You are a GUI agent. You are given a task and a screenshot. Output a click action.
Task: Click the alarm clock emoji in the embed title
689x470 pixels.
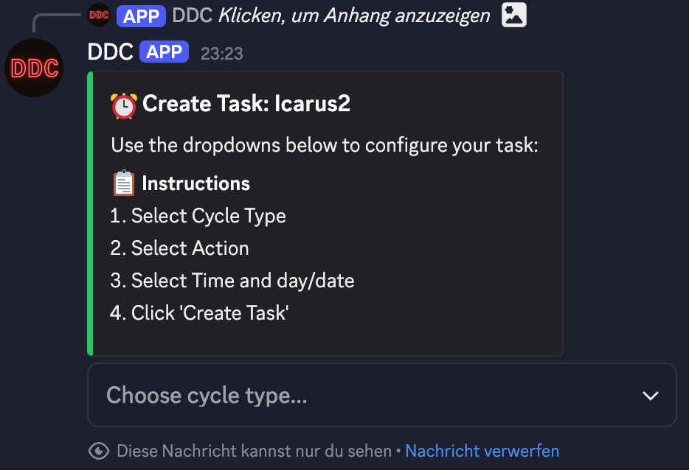tap(122, 104)
